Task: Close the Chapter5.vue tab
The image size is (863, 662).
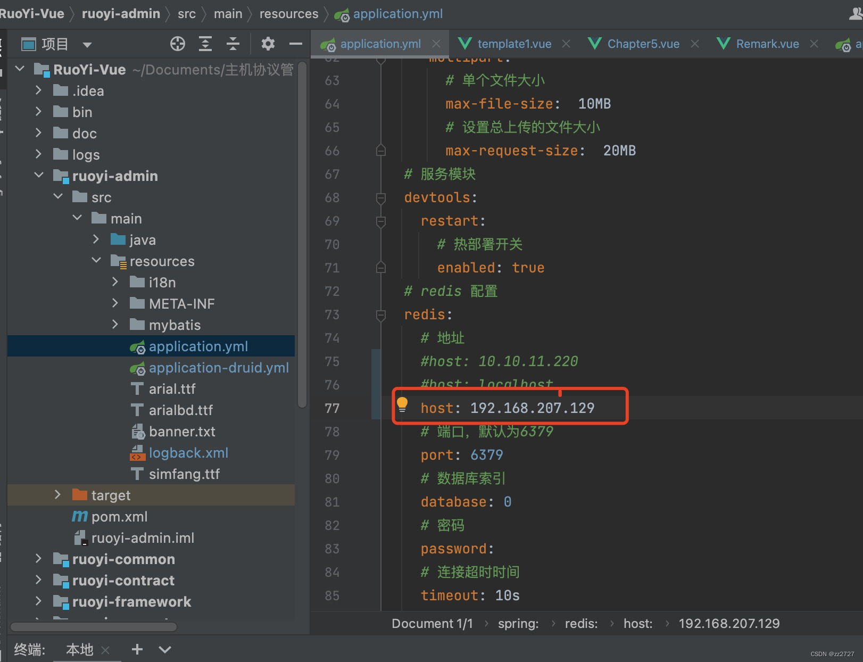Action: pyautogui.click(x=695, y=44)
